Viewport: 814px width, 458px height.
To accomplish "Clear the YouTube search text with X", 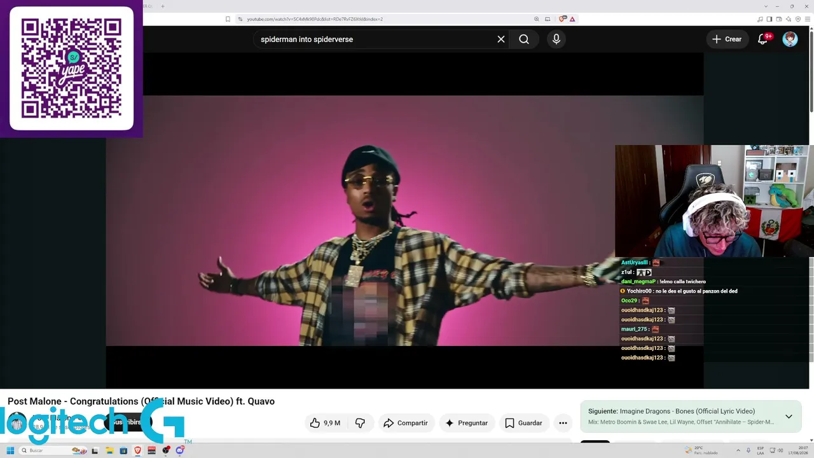I will coord(501,39).
